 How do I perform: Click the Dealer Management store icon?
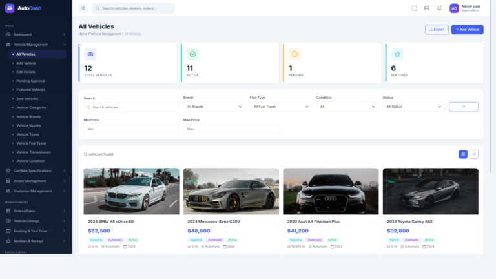coord(8,181)
